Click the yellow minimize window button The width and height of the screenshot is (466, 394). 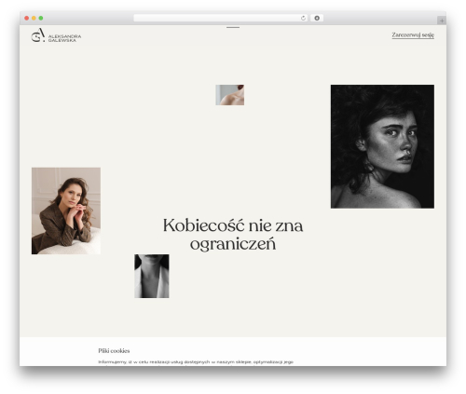(34, 19)
